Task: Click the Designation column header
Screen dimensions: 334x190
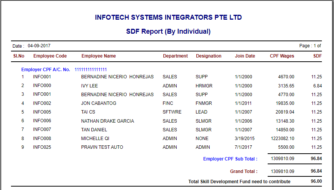Action: (209, 56)
